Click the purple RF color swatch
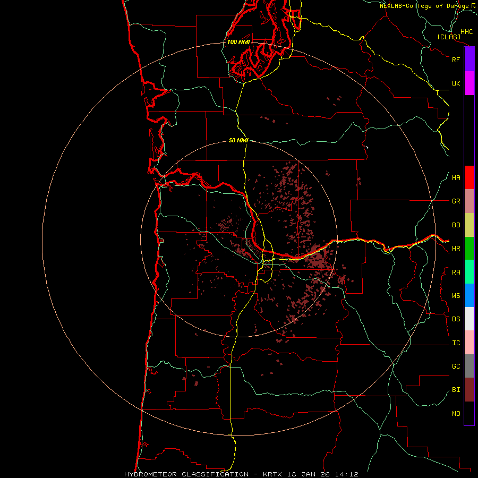Viewport: 478px width, 478px height. [469, 59]
